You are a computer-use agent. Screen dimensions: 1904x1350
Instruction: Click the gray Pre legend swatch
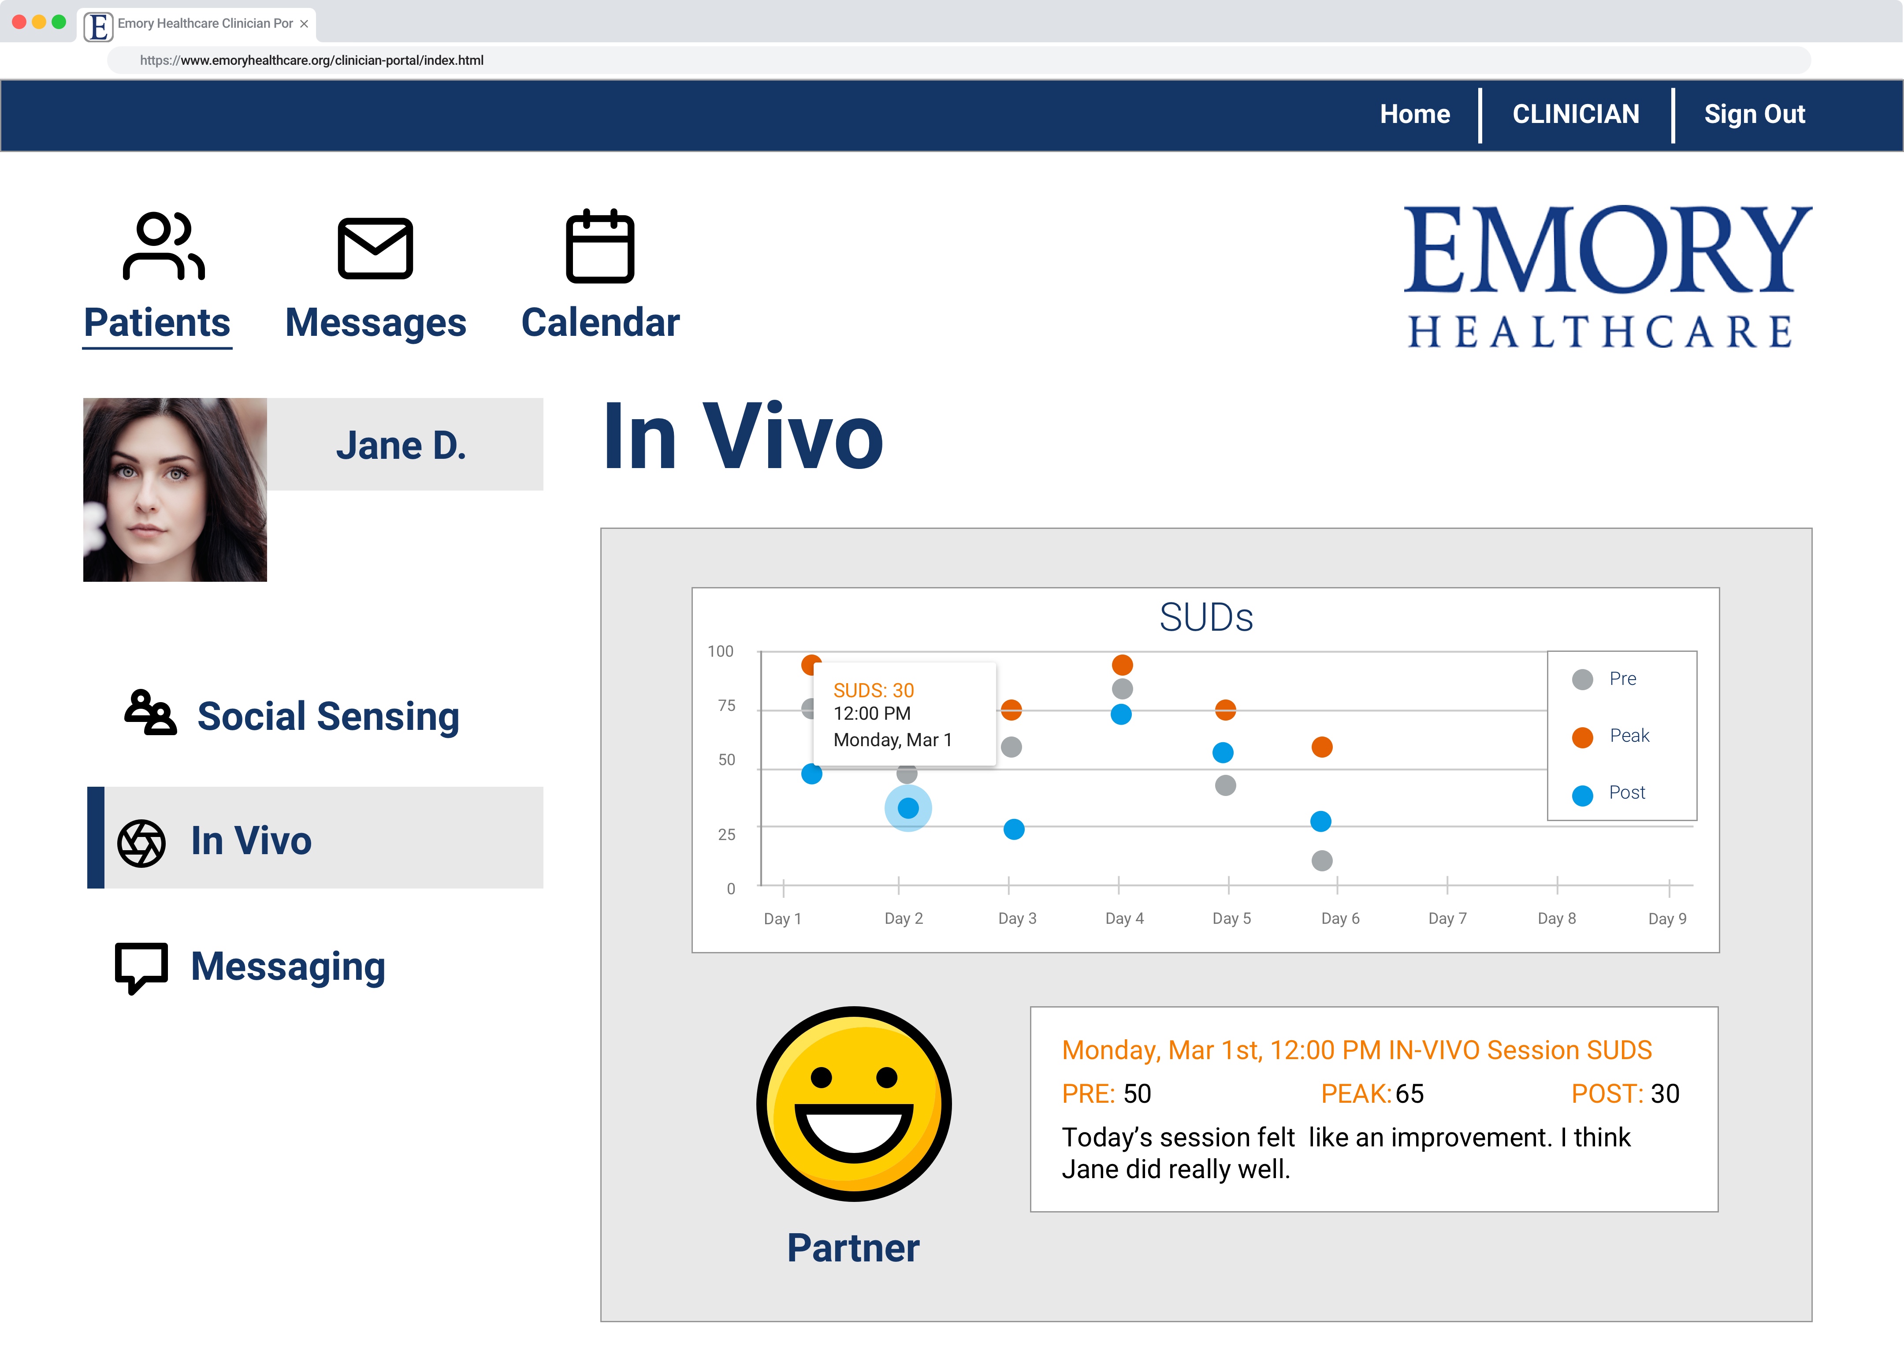[x=1582, y=679]
